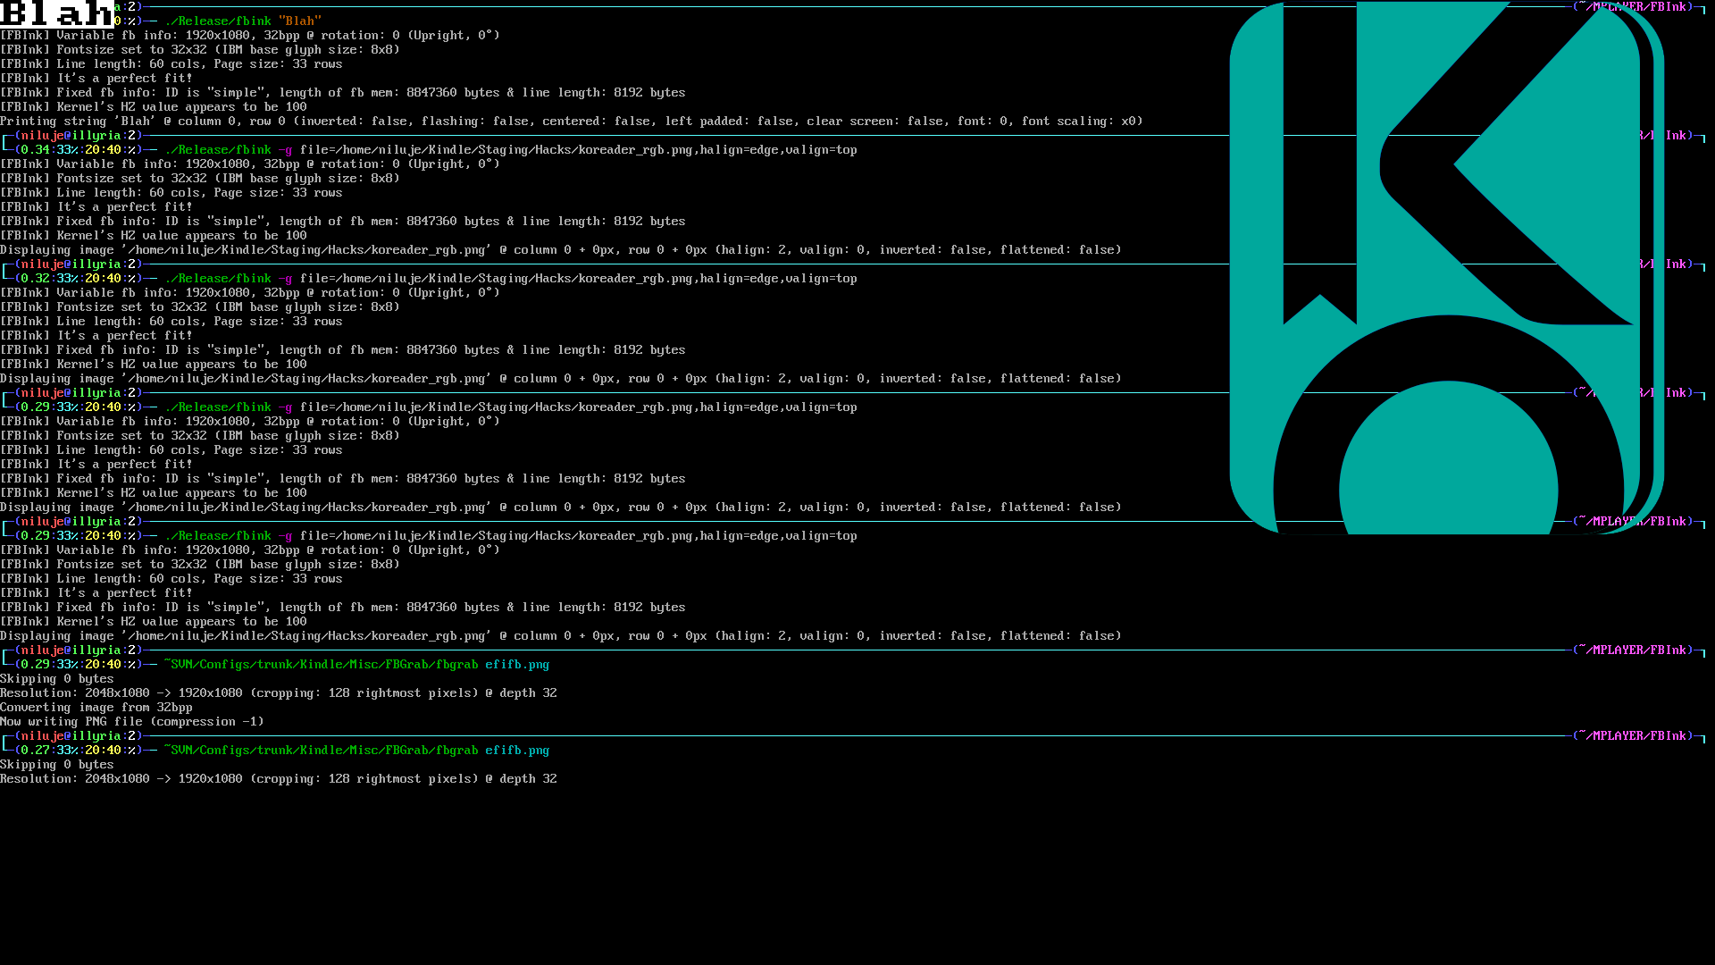Screen dimensions: 1715x965
Task: Click niluje@illyria on the last prompt line
Action: pos(71,736)
